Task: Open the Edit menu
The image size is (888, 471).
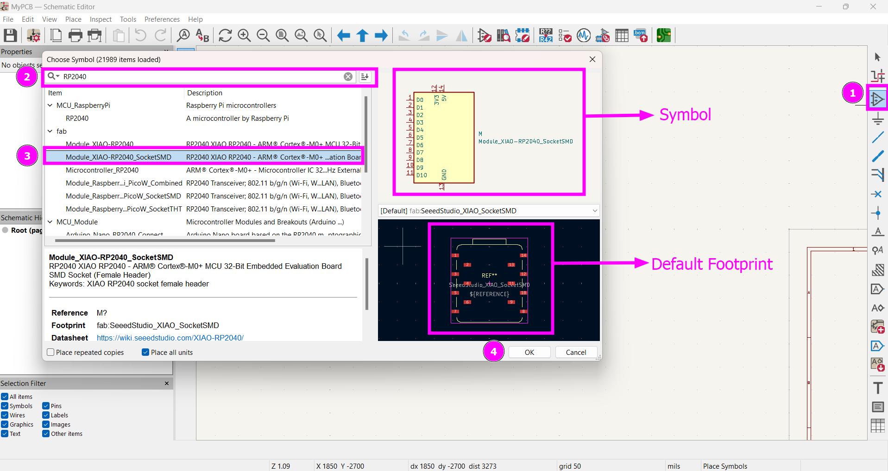Action: tap(28, 19)
